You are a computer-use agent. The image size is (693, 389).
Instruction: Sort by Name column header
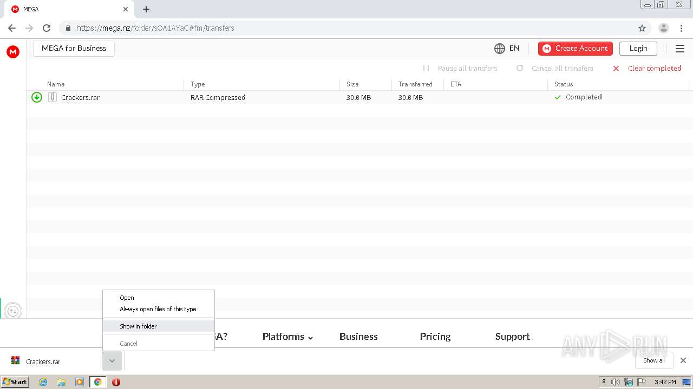pos(56,84)
